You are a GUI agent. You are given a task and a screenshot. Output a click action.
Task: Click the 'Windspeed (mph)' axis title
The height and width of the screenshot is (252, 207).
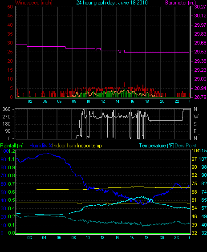(x=34, y=3)
